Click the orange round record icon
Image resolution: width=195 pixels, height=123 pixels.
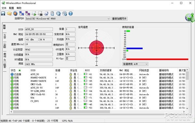tap(15, 13)
